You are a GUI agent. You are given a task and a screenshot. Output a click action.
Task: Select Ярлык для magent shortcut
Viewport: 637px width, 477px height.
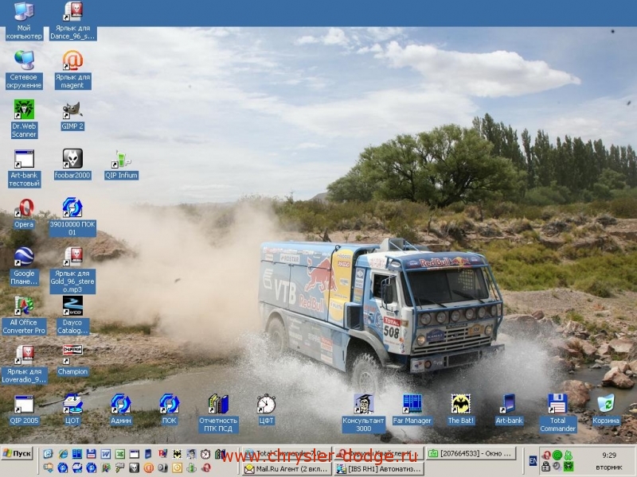point(72,70)
